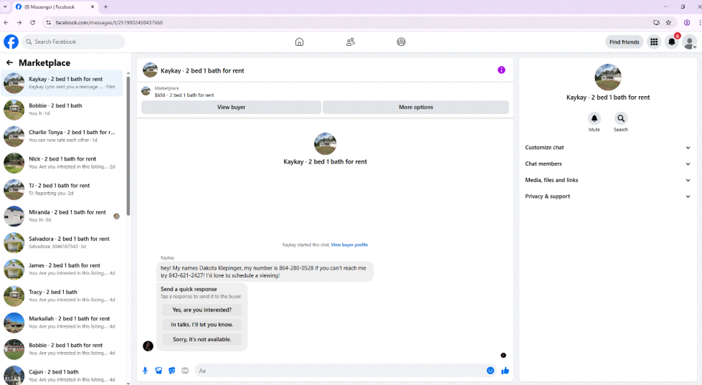The image size is (702, 385).
Task: Click the conversation list scrollbar
Action: [128, 146]
